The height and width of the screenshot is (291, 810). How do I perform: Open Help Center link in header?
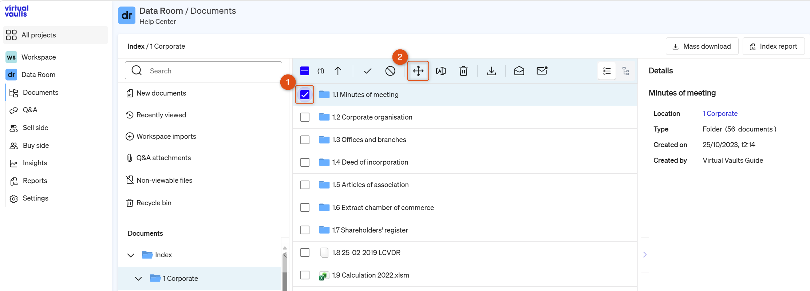coord(158,21)
